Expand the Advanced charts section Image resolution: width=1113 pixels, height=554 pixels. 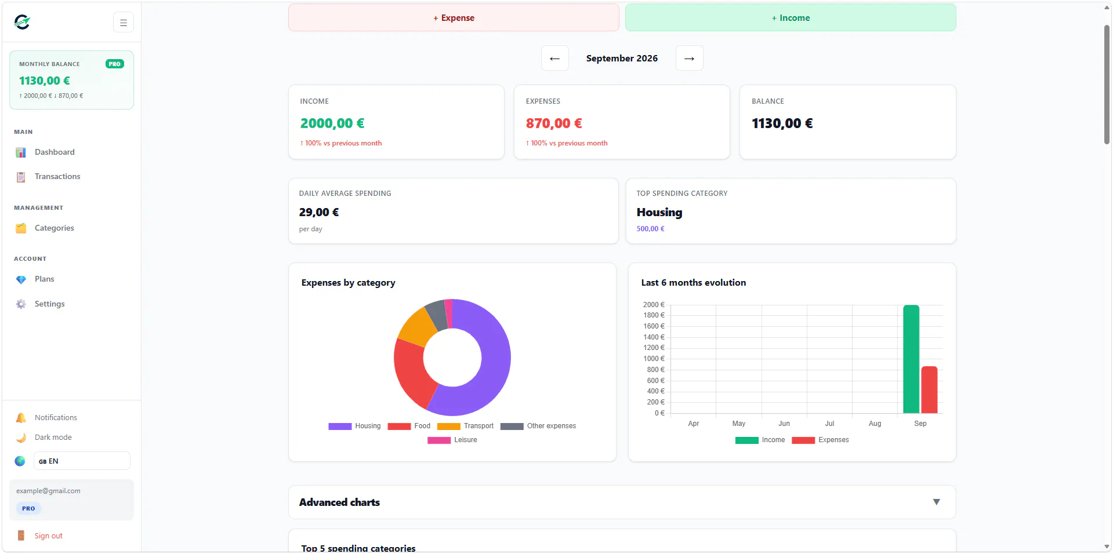click(622, 502)
